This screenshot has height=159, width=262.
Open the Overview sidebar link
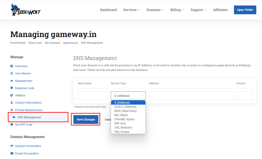click(x=21, y=66)
